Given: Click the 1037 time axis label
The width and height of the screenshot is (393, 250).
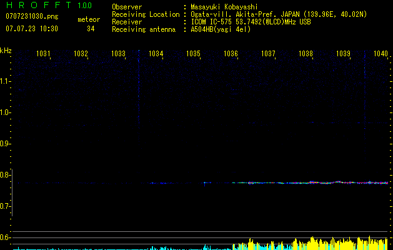Looking at the screenshot, I should (x=268, y=54).
